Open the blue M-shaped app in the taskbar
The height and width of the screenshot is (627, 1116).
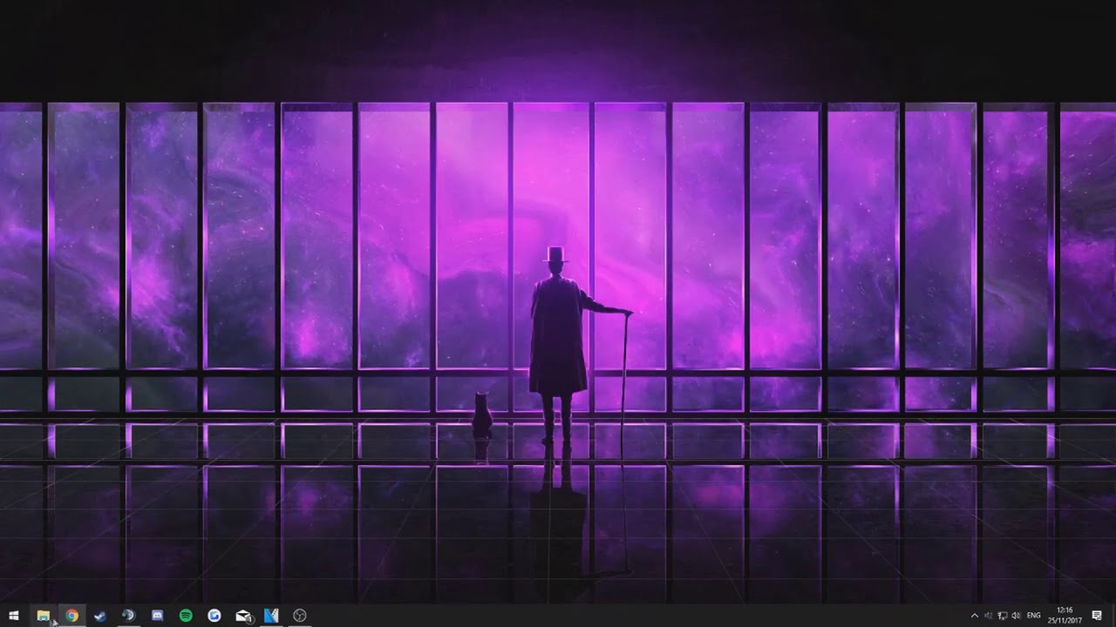click(271, 616)
